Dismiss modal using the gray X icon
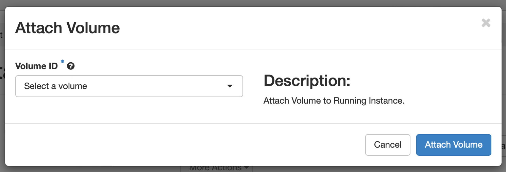The height and width of the screenshot is (172, 506). coord(486,23)
